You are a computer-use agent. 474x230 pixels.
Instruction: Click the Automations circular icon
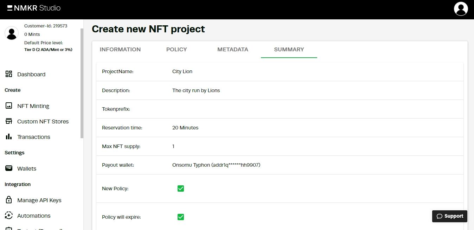[x=9, y=216]
